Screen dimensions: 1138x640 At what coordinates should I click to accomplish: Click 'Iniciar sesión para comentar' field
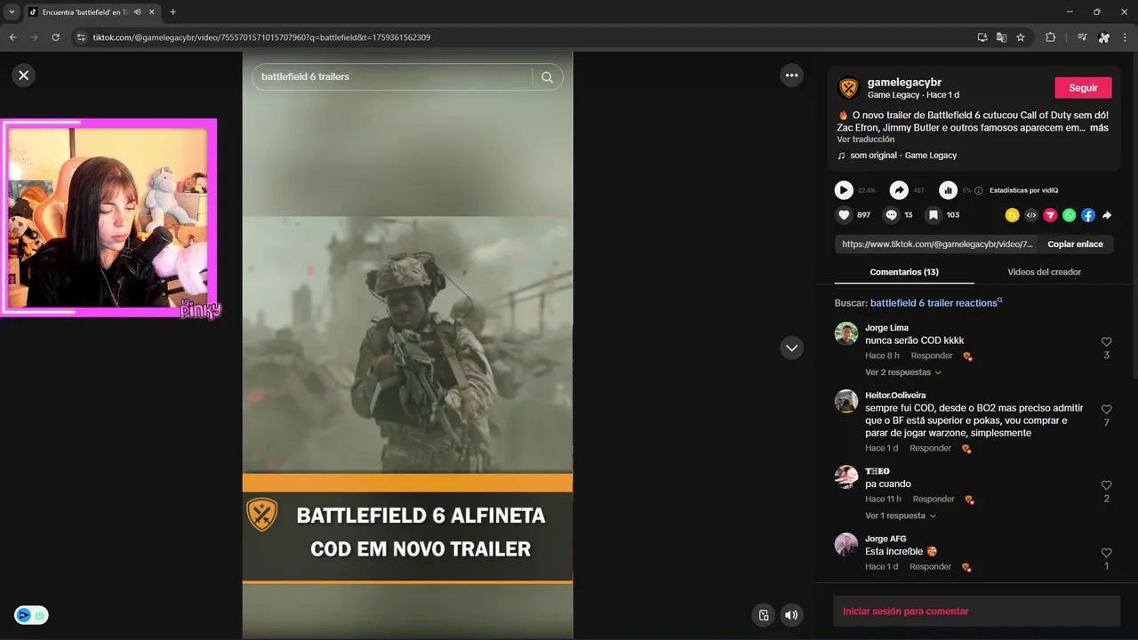click(x=976, y=612)
